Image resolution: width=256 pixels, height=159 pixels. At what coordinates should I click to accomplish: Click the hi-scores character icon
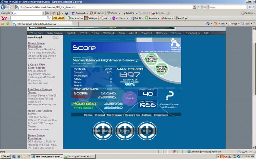(x=175, y=42)
